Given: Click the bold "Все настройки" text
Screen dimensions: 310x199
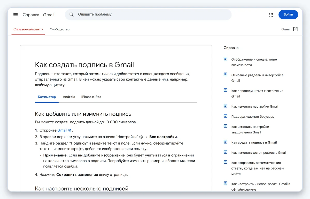Looking at the screenshot, I should pos(163,137).
